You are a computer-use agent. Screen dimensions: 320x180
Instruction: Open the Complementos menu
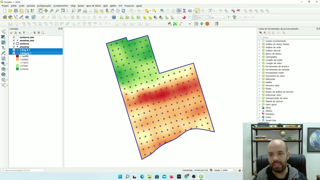(x=61, y=6)
